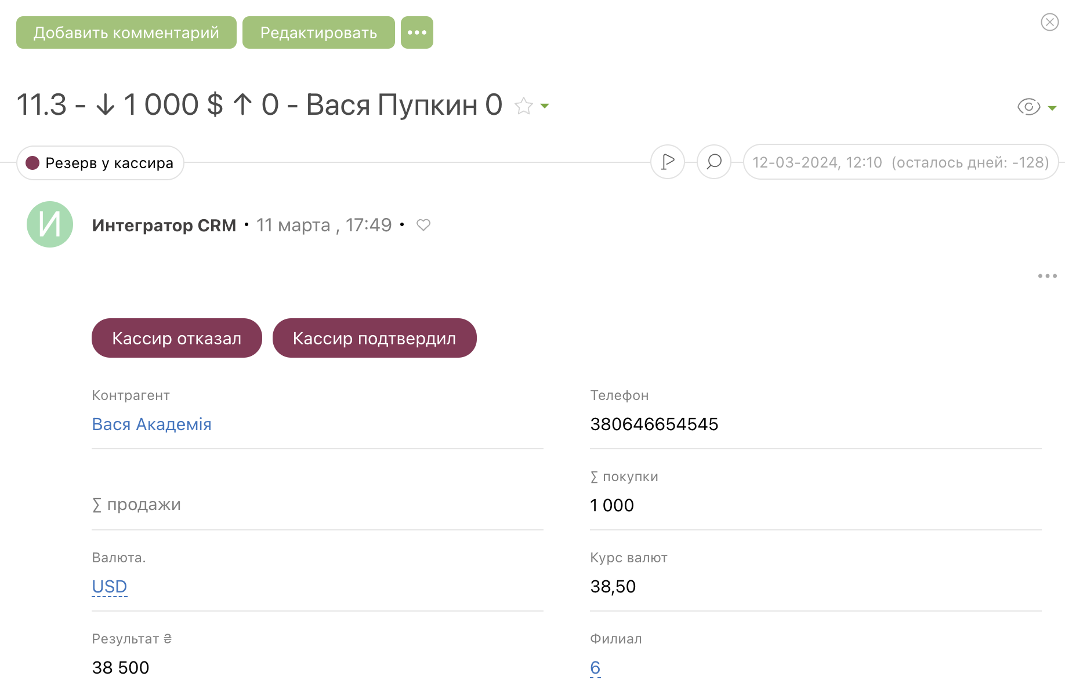Click Редактировать button

pyautogui.click(x=318, y=32)
